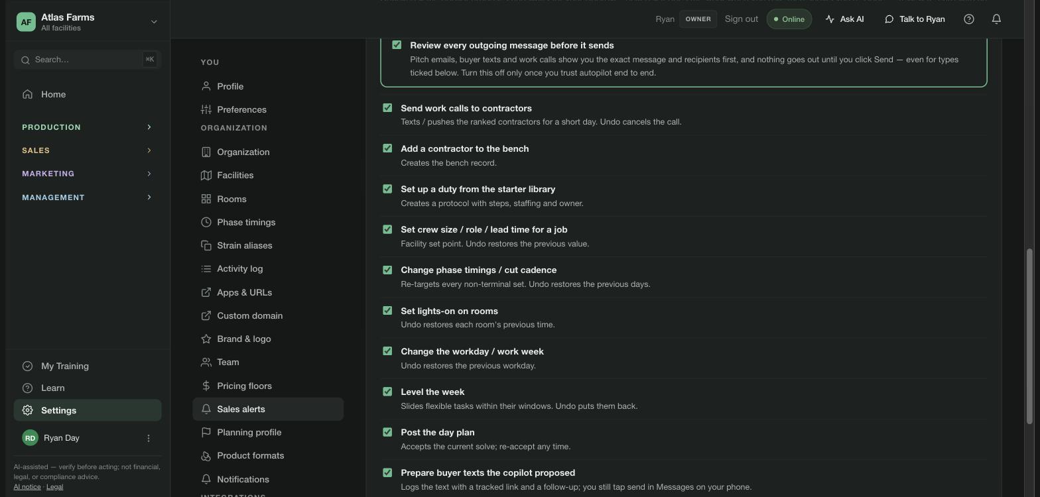Viewport: 1040px width, 497px height.
Task: Click the Ask AI button
Action: coord(844,19)
